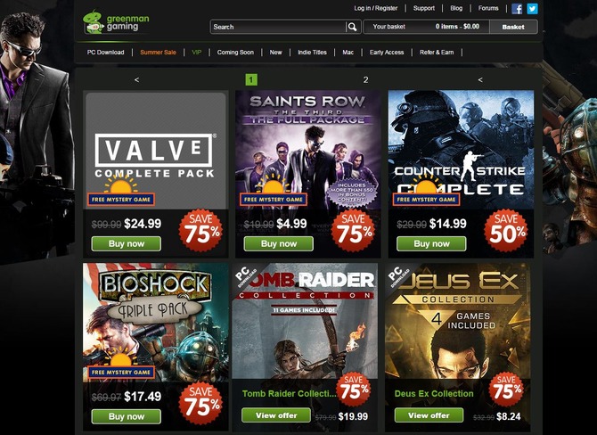Open the Facebook page icon
This screenshot has width=597, height=435.
(517, 8)
